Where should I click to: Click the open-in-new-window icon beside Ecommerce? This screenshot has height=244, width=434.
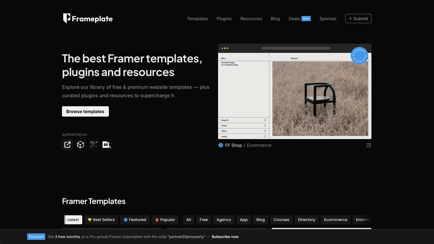(x=369, y=145)
